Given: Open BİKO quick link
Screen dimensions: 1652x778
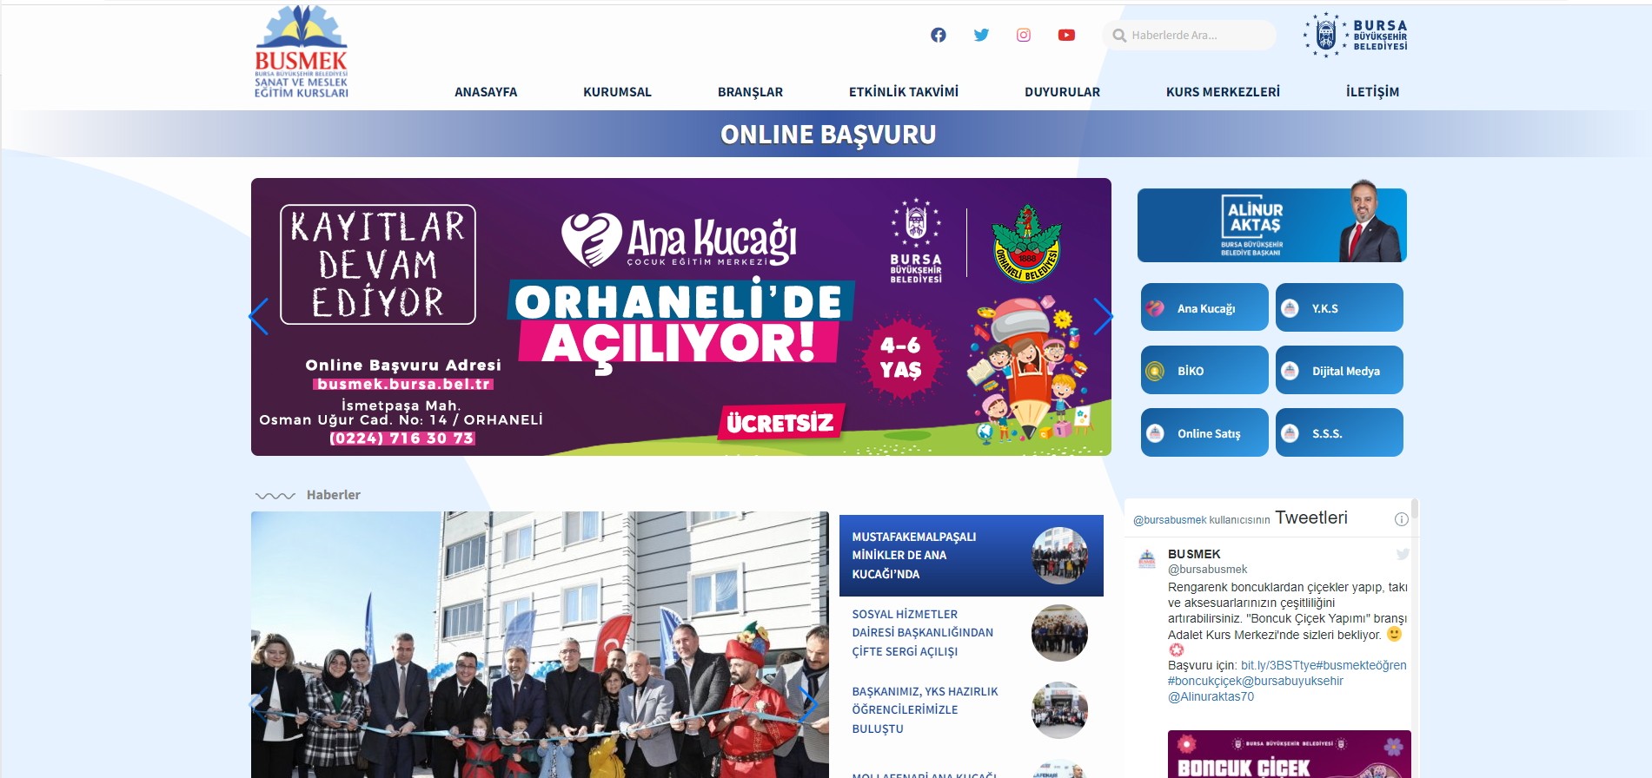Looking at the screenshot, I should click(x=1204, y=370).
